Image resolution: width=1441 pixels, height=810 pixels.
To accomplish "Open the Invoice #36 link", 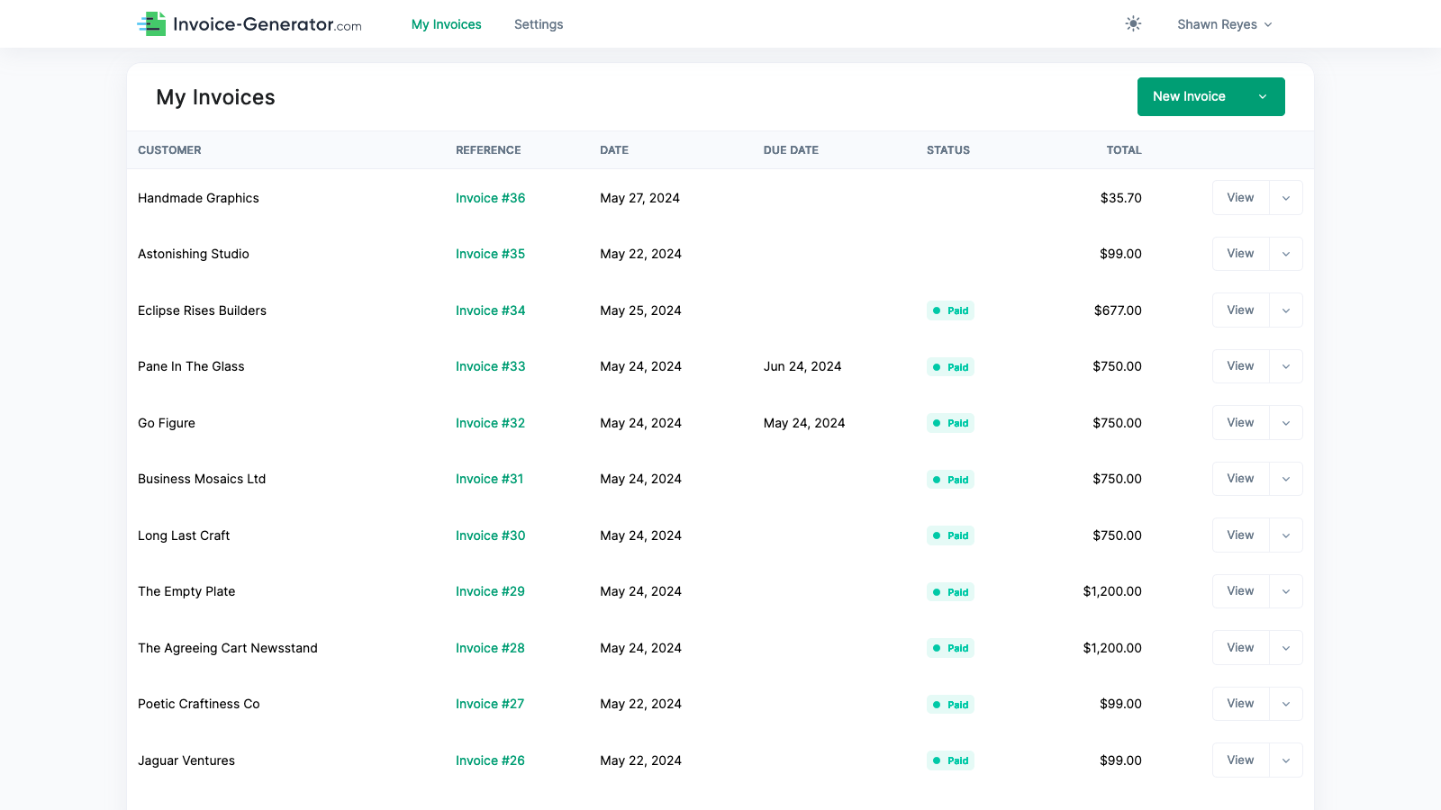I will [489, 197].
